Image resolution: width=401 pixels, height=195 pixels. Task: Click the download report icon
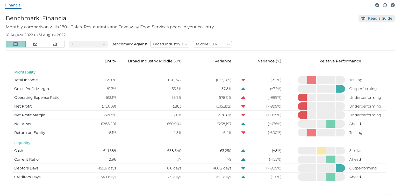click(377, 5)
